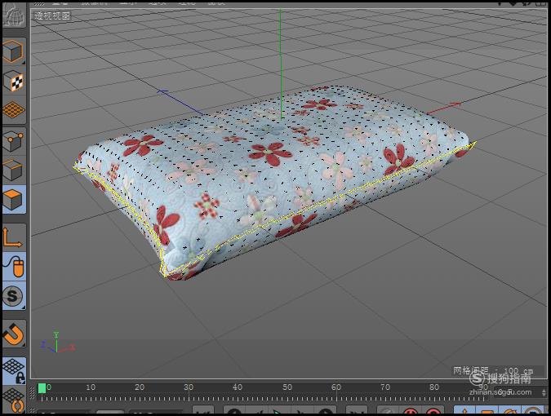Viewport: 551px width, 416px height.
Task: Toggle the highlighted Polygons mode icon
Action: pyautogui.click(x=14, y=199)
